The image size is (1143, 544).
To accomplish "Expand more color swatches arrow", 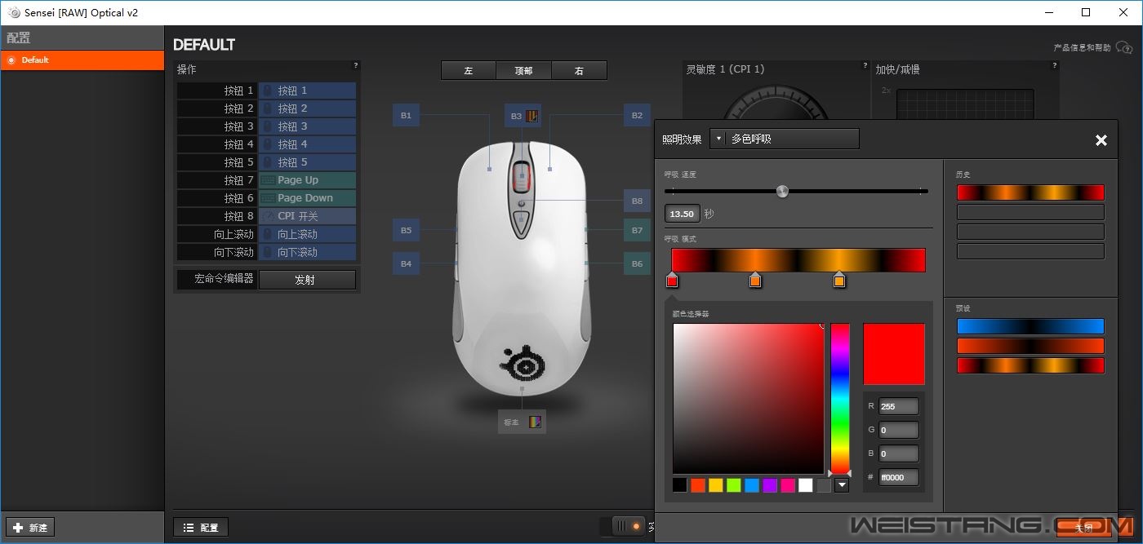I will (x=842, y=485).
